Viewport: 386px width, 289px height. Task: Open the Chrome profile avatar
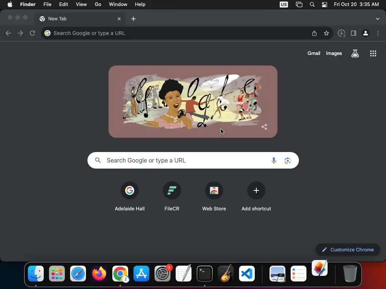click(x=366, y=33)
